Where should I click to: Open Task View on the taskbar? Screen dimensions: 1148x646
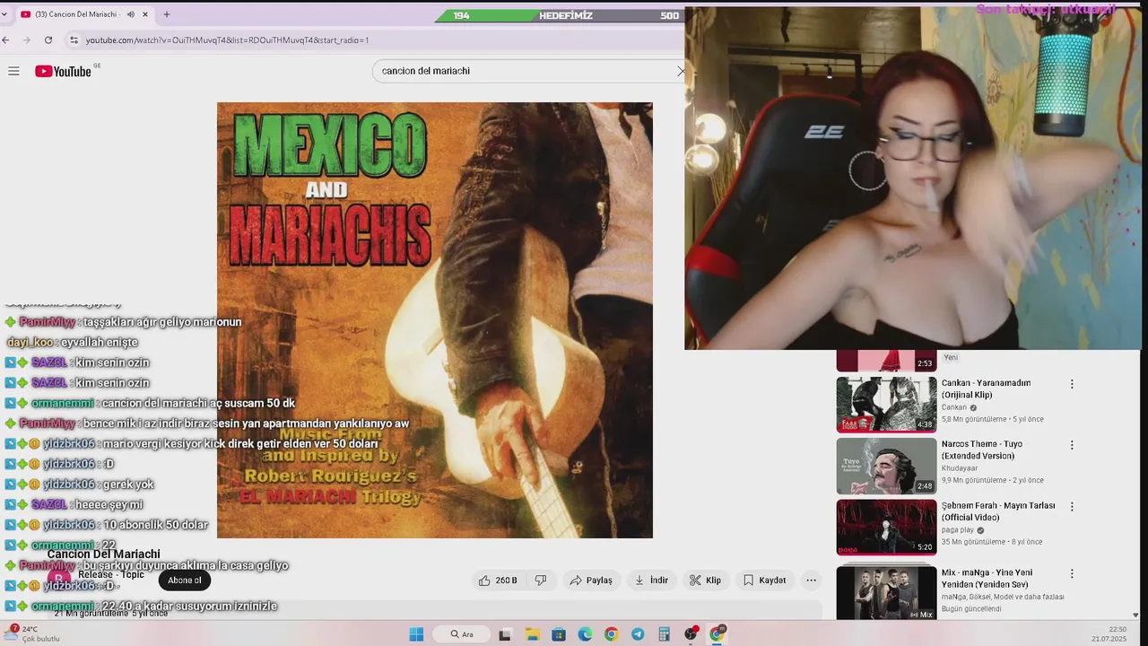tap(505, 634)
